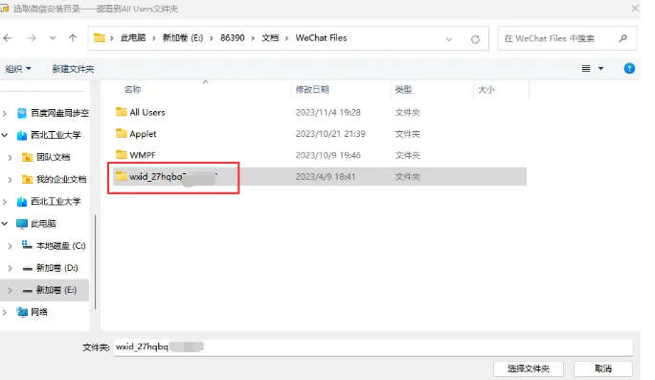Click the WMPF folder icon
This screenshot has width=655, height=380.
click(122, 154)
